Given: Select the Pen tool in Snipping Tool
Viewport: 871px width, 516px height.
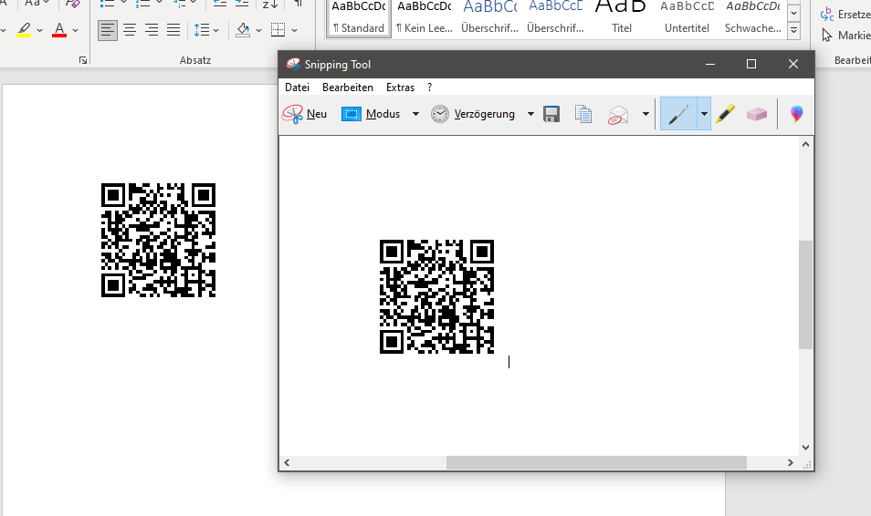Looking at the screenshot, I should (678, 114).
